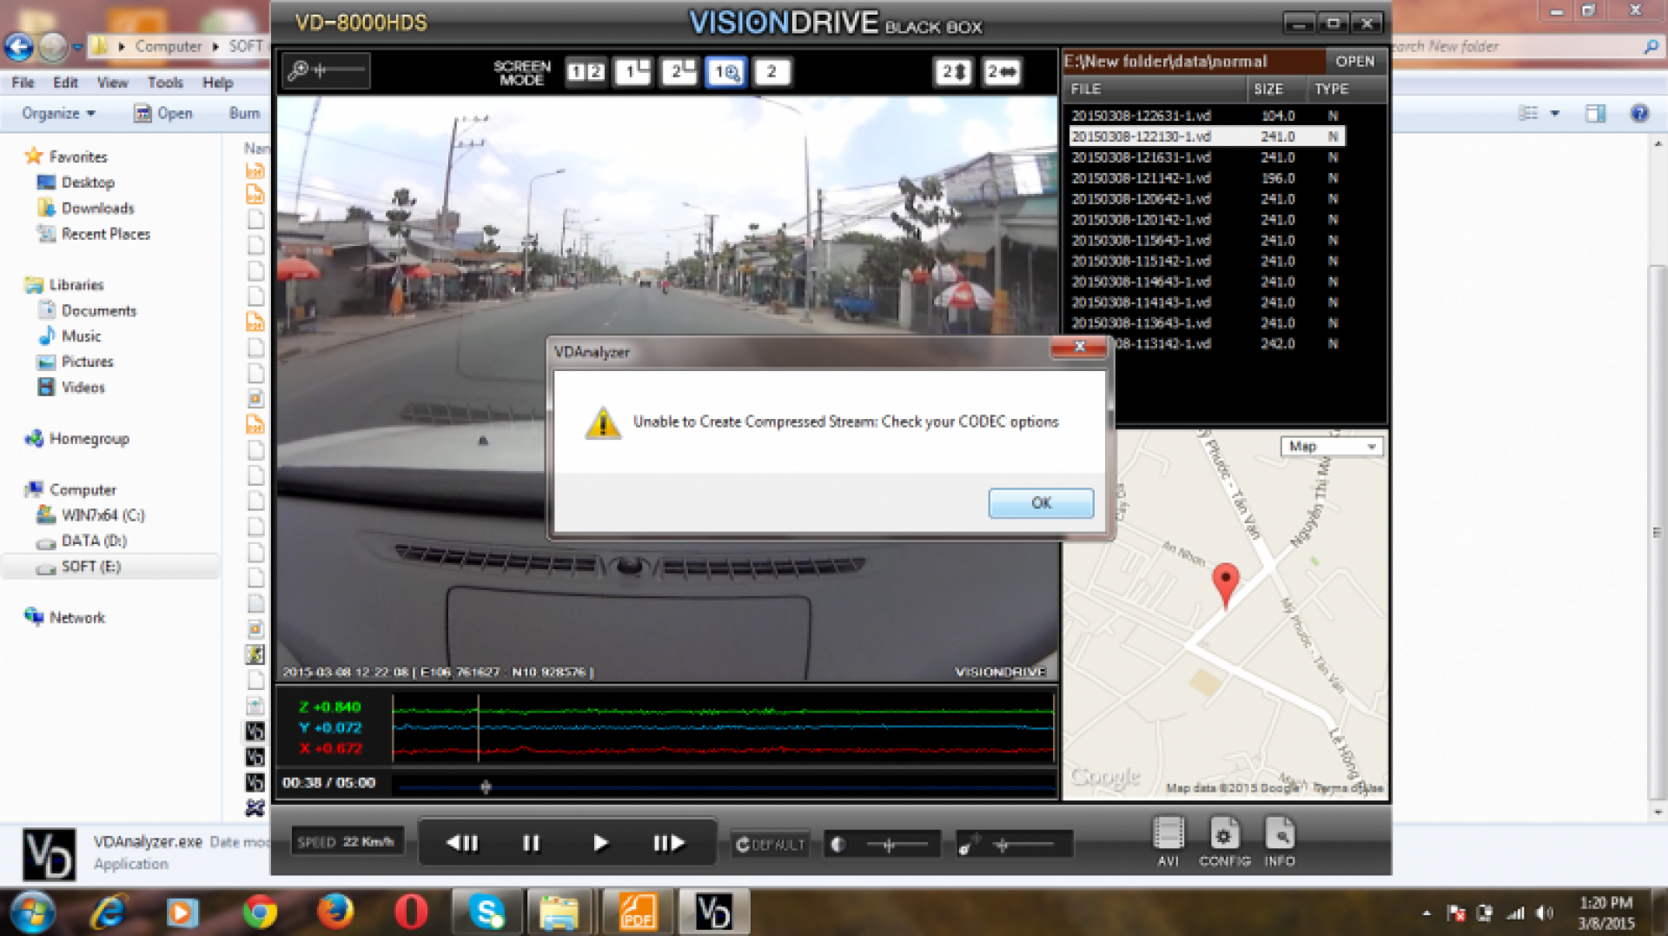The image size is (1668, 936).
Task: Select screen mode with camera 2 main
Action: tap(678, 71)
